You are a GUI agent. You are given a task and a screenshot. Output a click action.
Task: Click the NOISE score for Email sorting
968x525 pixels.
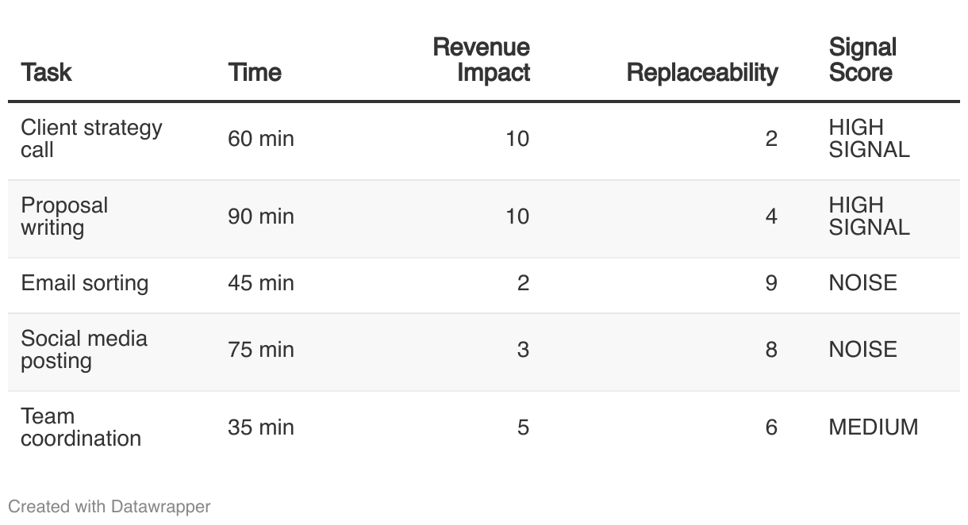pyautogui.click(x=863, y=283)
